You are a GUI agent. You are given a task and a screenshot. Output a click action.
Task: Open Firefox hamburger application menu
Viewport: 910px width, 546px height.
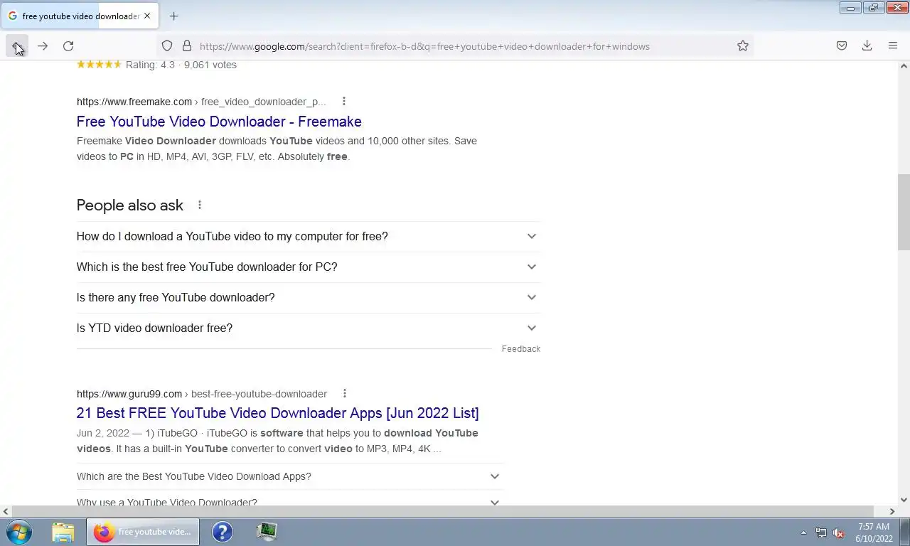coord(893,46)
